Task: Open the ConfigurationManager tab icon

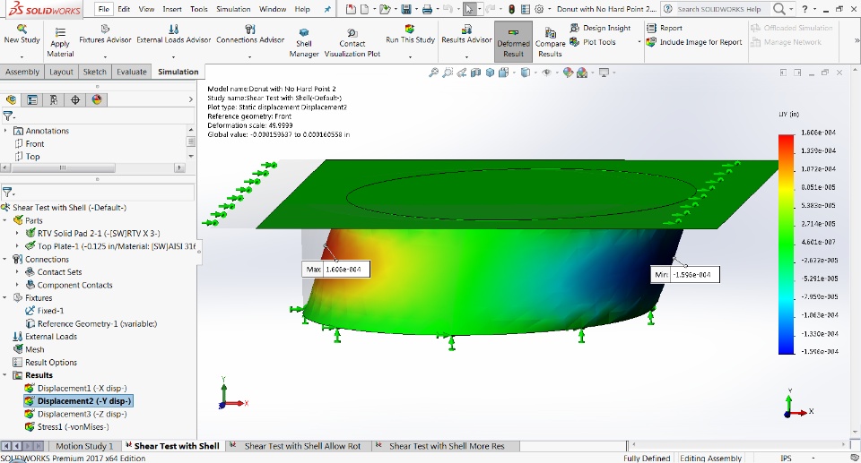Action: pyautogui.click(x=54, y=99)
